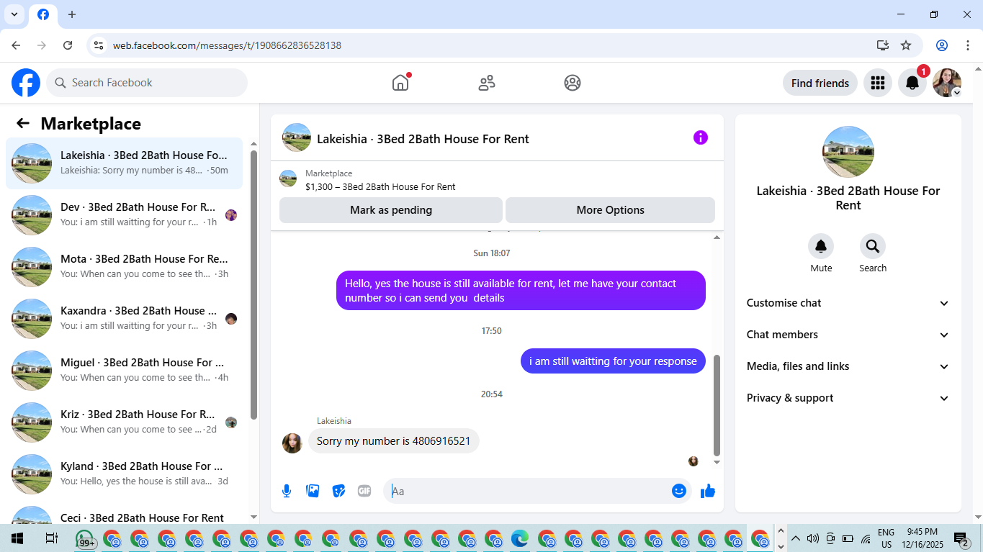Image resolution: width=983 pixels, height=552 pixels.
Task: Open the Windows notification center
Action: click(961, 538)
